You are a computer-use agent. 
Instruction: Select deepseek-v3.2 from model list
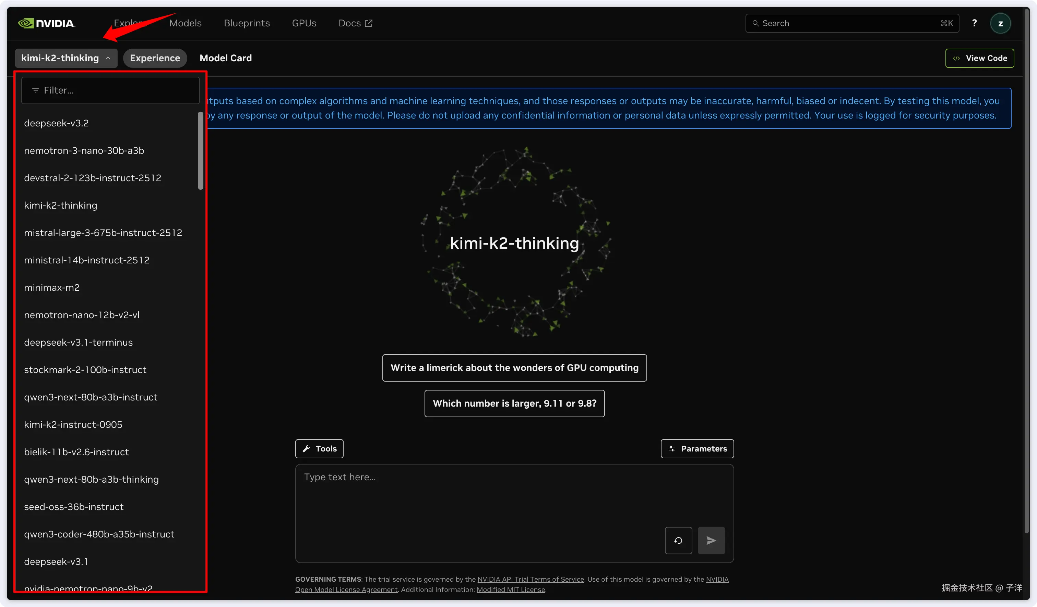tap(56, 123)
